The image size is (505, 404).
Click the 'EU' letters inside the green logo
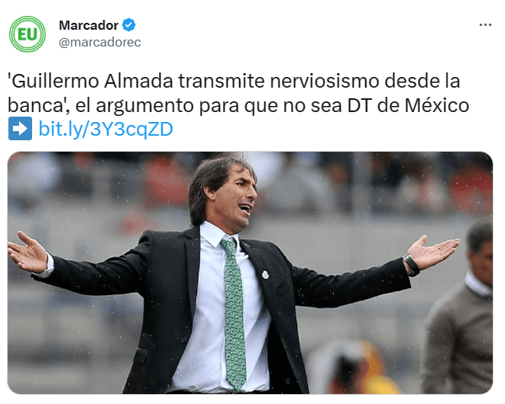(28, 34)
